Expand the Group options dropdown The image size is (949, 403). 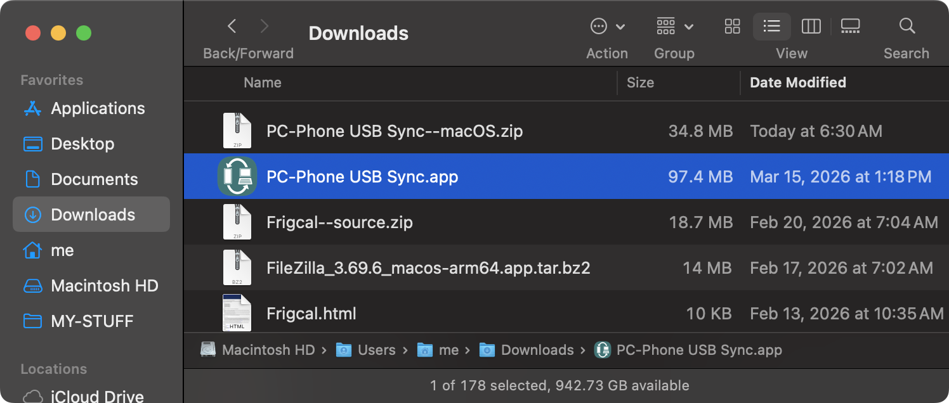click(x=674, y=27)
